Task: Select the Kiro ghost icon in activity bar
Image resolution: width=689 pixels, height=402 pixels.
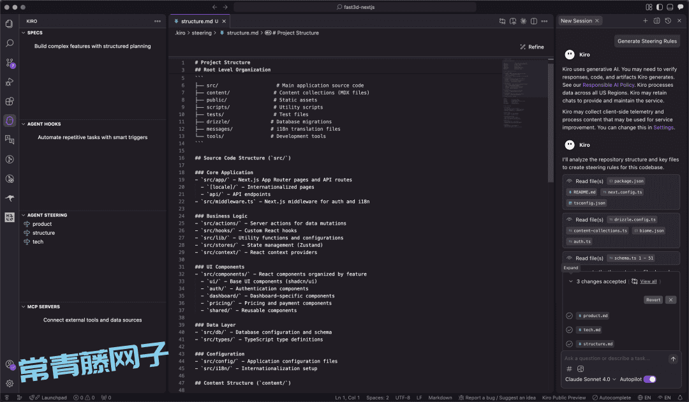Action: coord(10,121)
